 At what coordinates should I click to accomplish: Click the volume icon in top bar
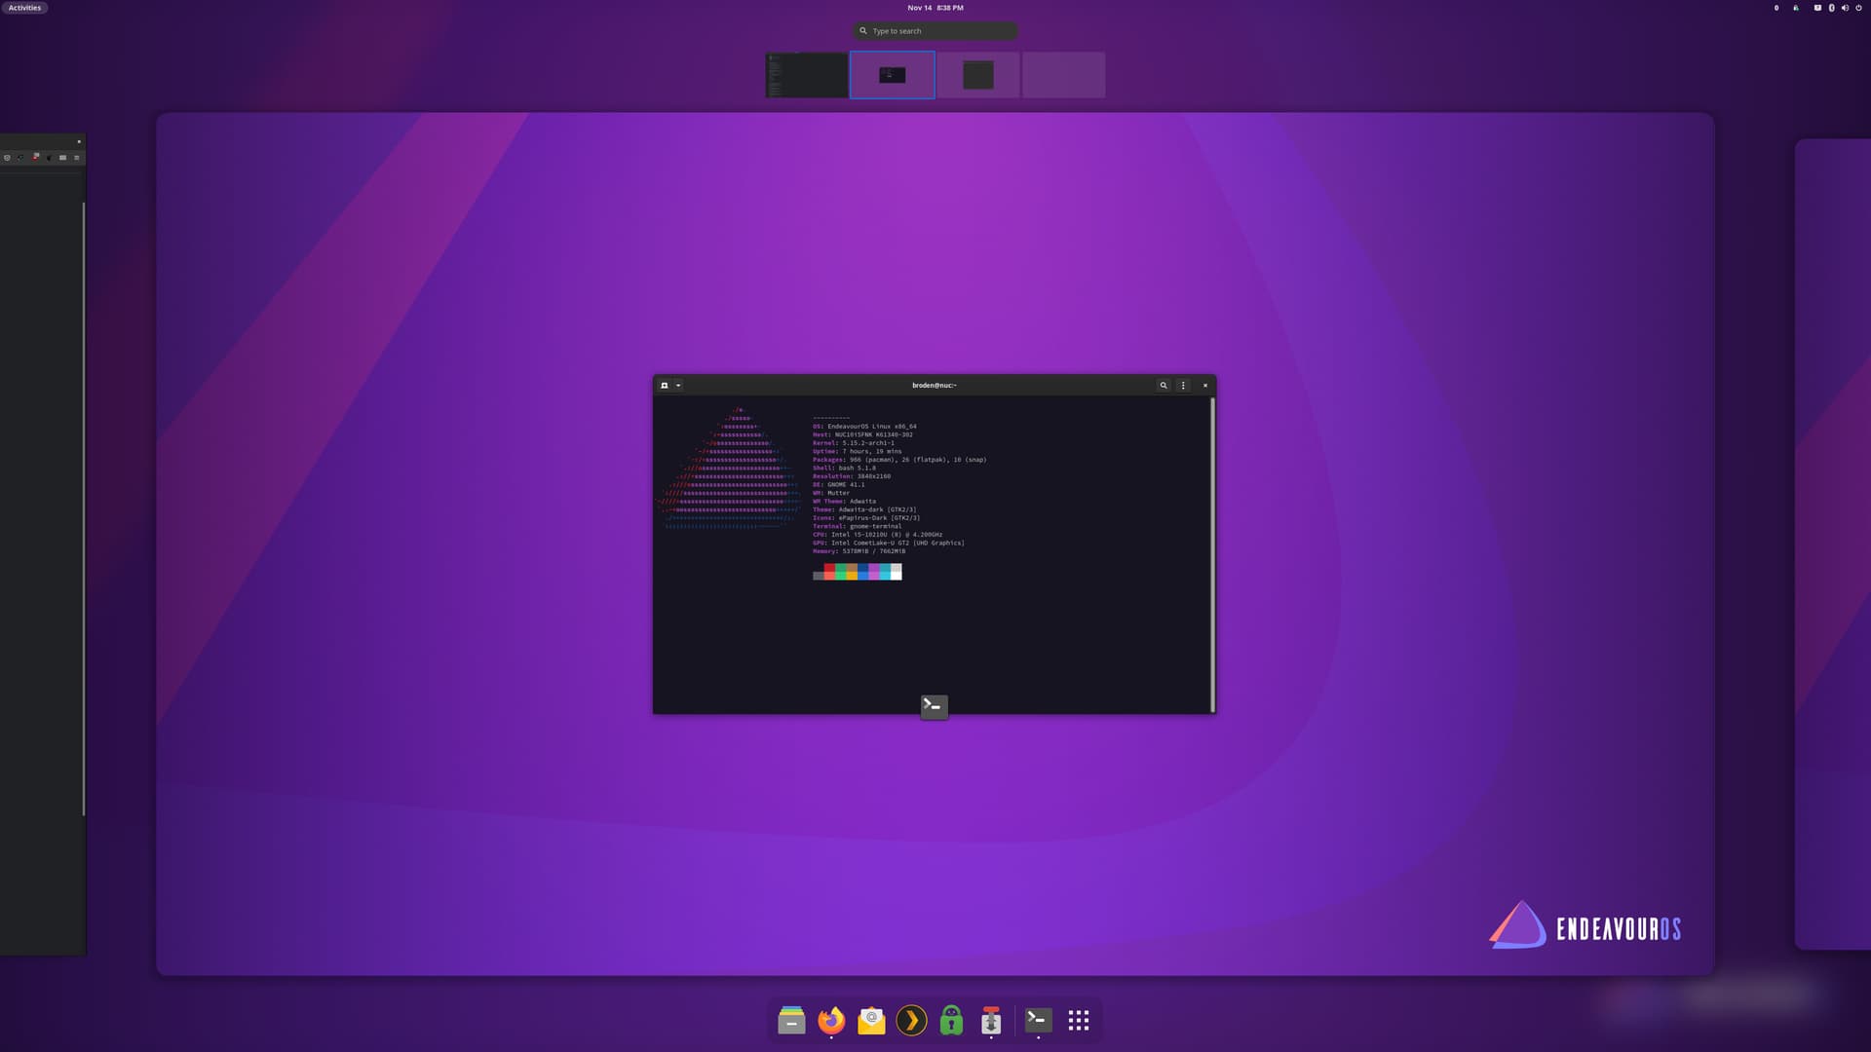coord(1845,8)
